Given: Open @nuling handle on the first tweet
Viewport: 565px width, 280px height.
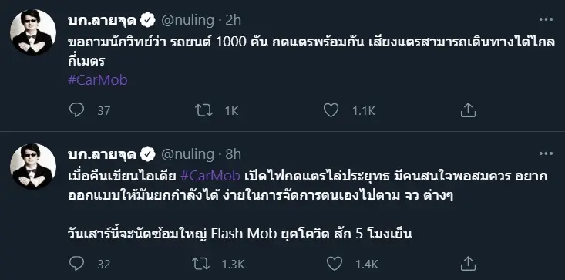Looking at the screenshot, I should coord(187,20).
